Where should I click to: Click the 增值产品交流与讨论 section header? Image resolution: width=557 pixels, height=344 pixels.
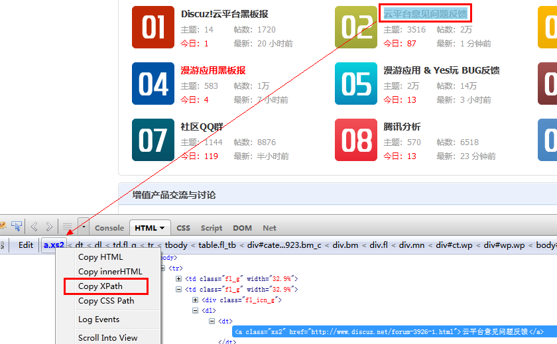tap(174, 195)
